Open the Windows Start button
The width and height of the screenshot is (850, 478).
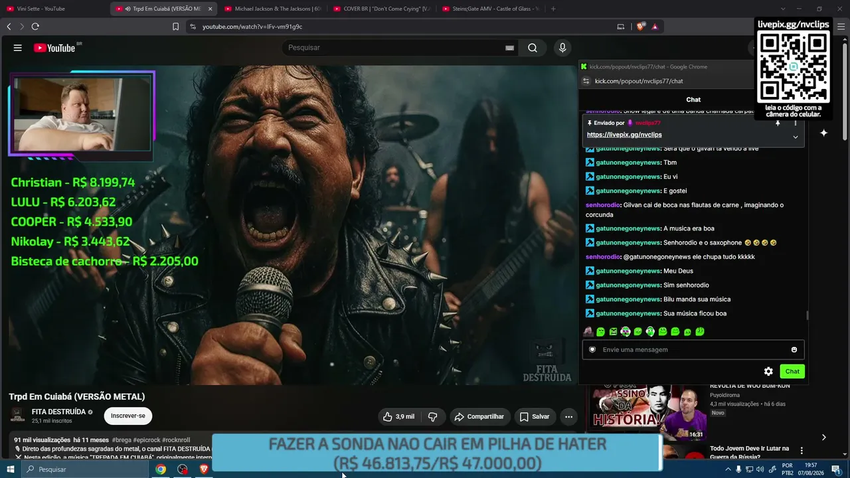coord(11,469)
